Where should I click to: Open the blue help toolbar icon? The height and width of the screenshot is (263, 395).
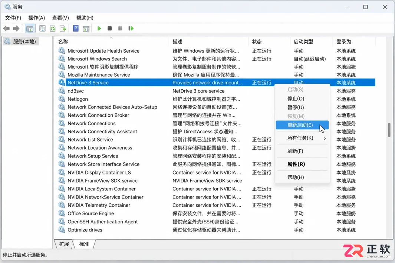point(76,29)
